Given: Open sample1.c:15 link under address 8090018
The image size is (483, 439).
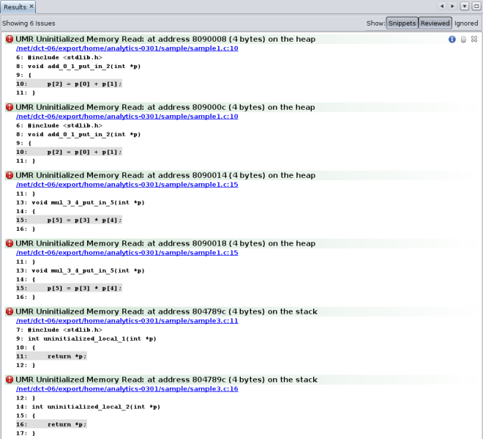Looking at the screenshot, I should [x=127, y=253].
